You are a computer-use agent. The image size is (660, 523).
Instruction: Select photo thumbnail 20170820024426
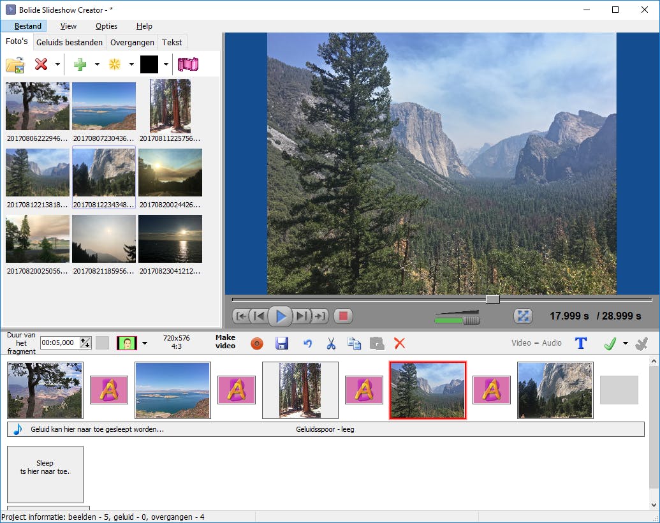170,179
